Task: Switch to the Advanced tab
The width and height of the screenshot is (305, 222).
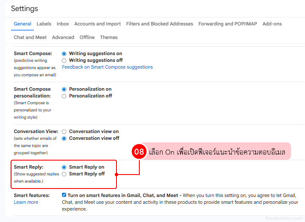Action: [x=63, y=37]
